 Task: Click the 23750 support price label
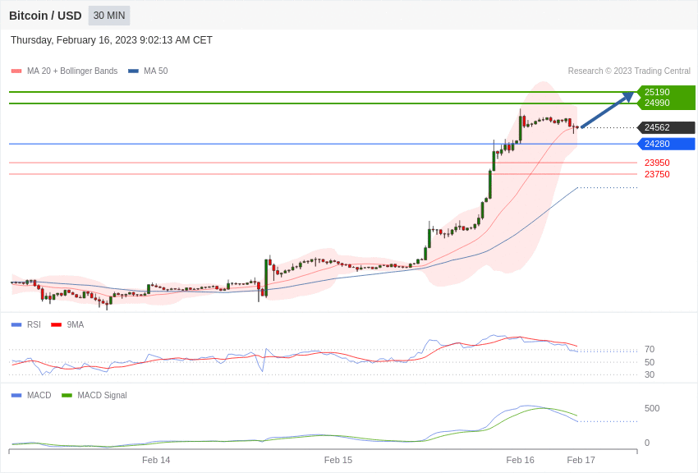tap(657, 174)
